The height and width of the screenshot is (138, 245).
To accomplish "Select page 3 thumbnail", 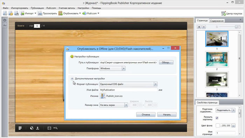I will (217, 80).
